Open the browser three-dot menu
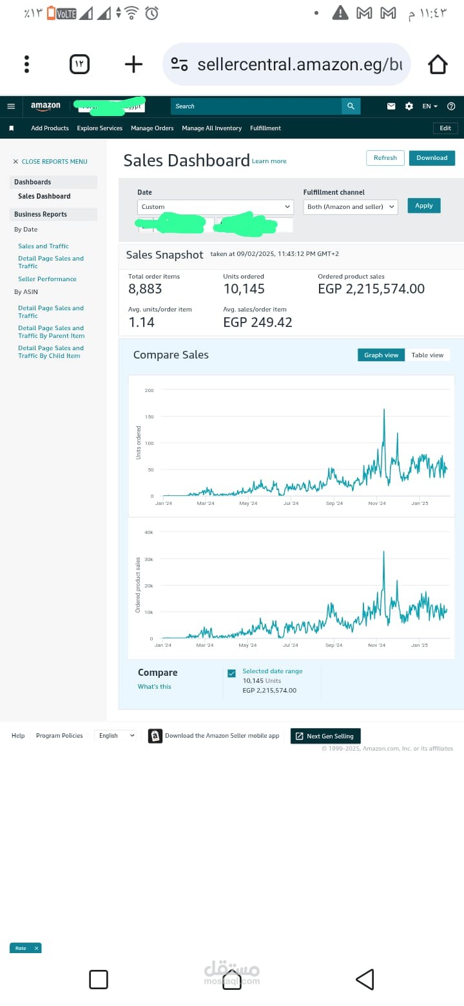Viewport: 464px width, 1006px height. click(26, 64)
